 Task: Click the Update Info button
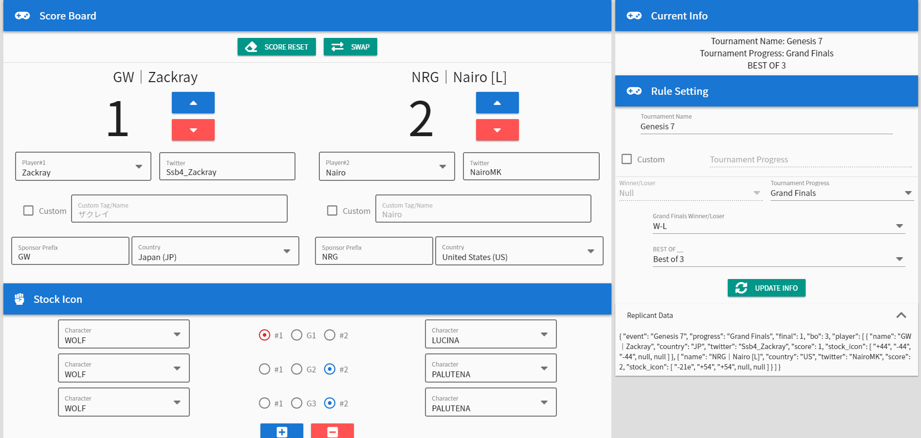pos(766,288)
